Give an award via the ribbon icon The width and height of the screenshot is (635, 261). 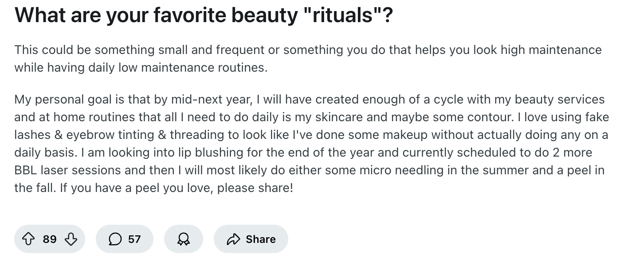183,239
